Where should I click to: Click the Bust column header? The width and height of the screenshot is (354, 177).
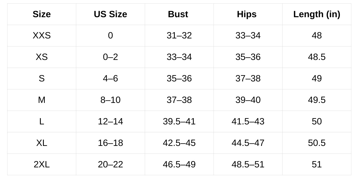click(179, 14)
